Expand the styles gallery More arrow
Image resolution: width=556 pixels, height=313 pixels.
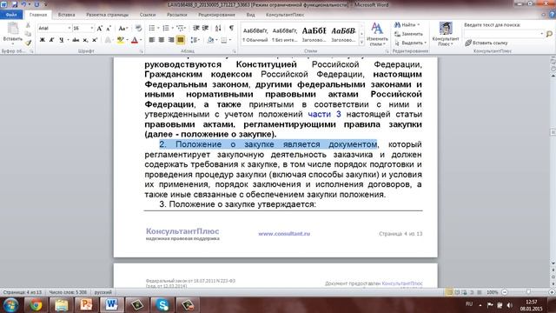pos(361,43)
